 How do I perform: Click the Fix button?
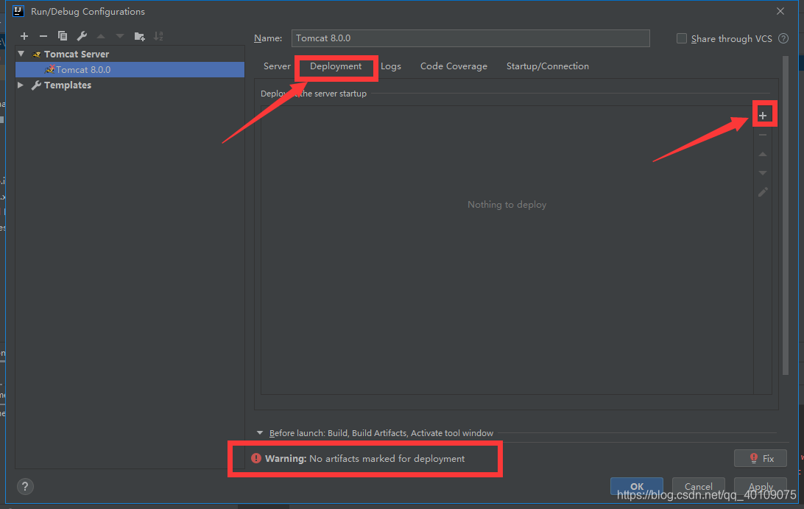coord(761,458)
